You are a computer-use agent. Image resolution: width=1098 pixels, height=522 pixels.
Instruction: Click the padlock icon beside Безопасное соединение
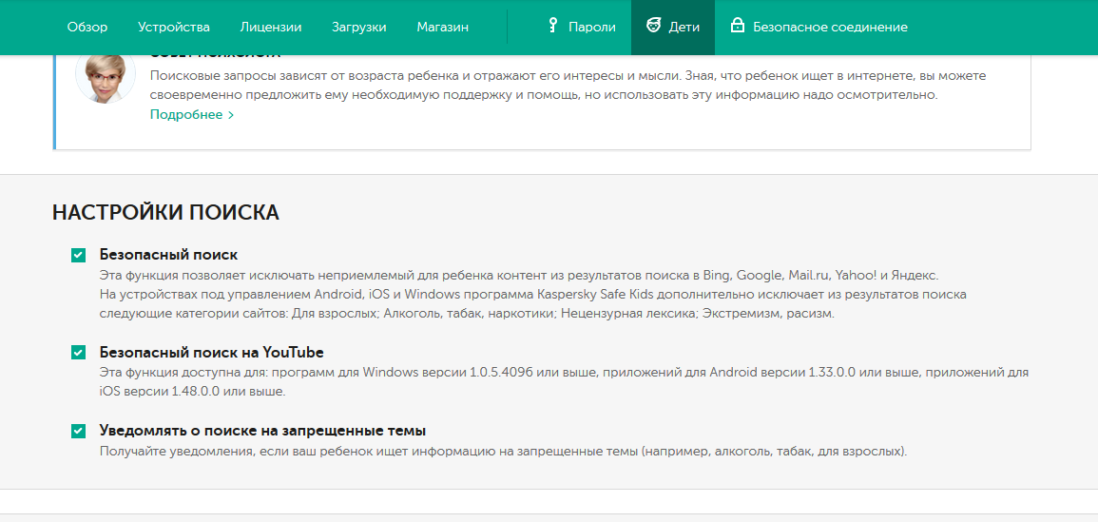click(x=737, y=26)
